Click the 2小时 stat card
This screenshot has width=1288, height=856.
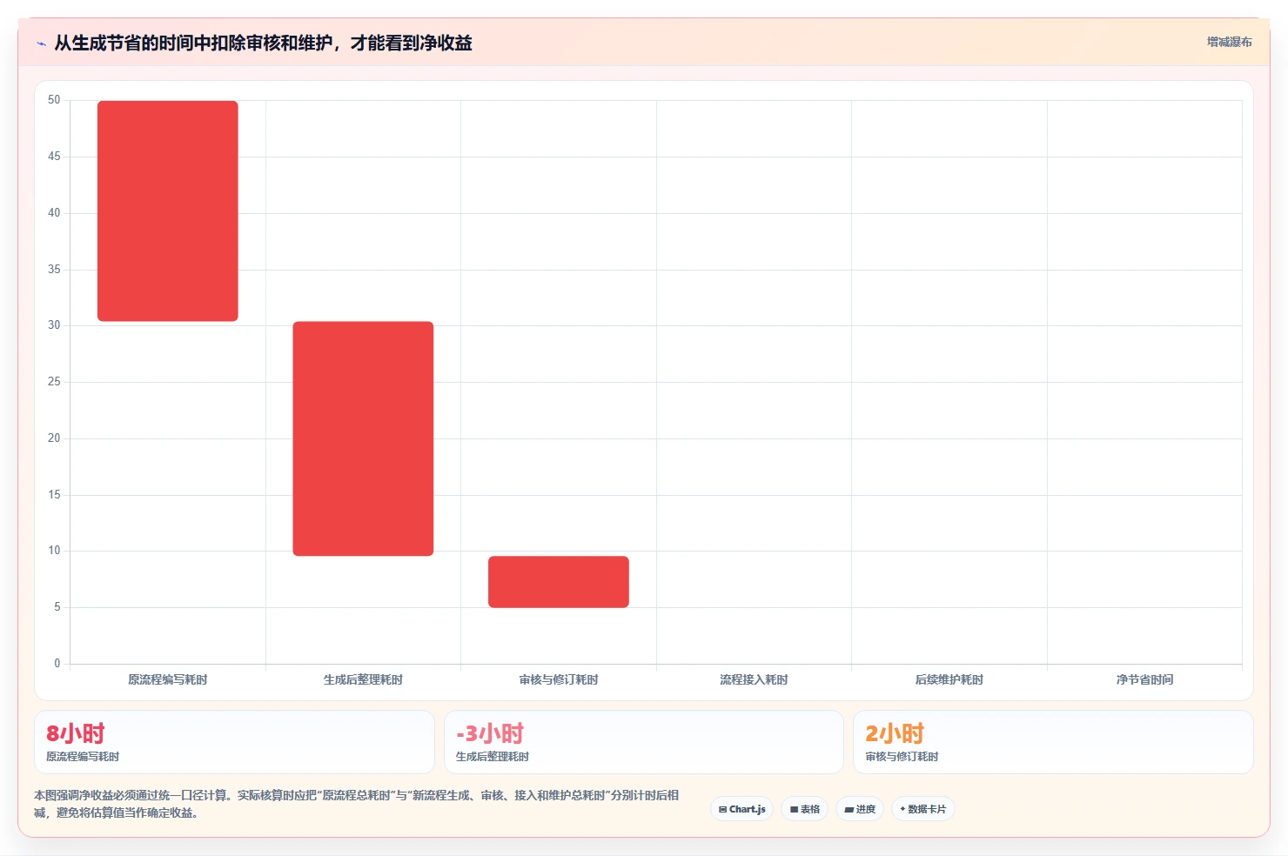pyautogui.click(x=1053, y=742)
